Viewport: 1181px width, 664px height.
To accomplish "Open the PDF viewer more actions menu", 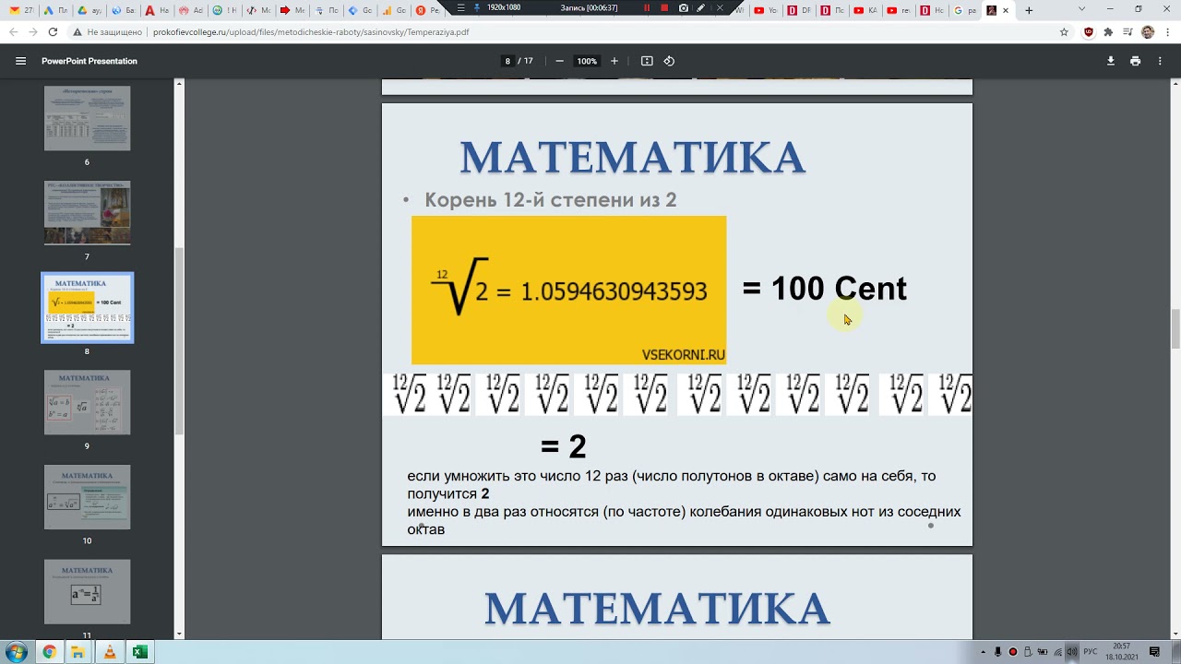I will pos(1160,61).
